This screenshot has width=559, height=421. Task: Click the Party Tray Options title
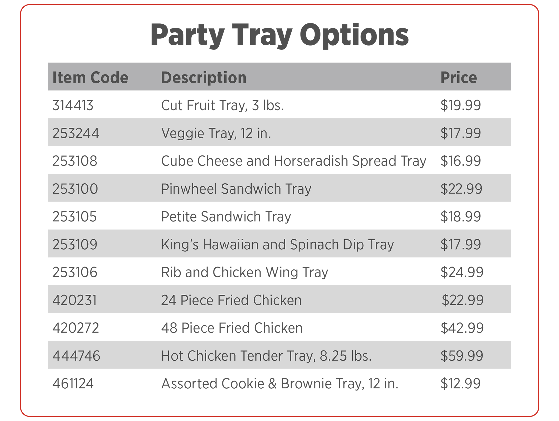click(279, 35)
